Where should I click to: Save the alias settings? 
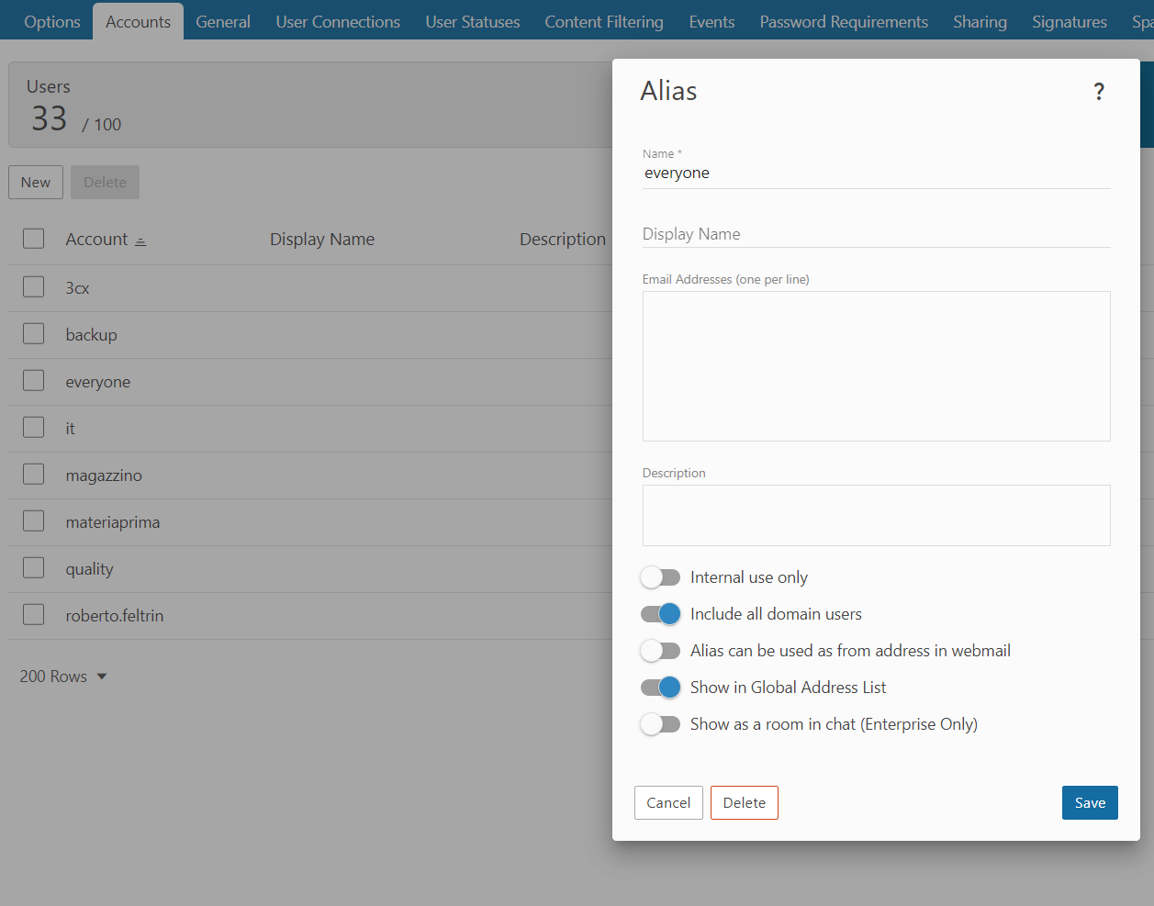[x=1089, y=802]
